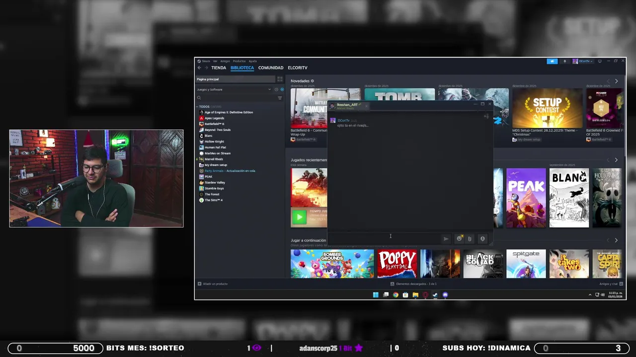Open Opera browser from the taskbar
The height and width of the screenshot is (357, 636).
pyautogui.click(x=425, y=295)
